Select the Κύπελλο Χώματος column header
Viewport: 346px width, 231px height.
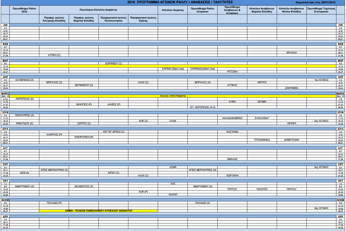(x=173, y=10)
